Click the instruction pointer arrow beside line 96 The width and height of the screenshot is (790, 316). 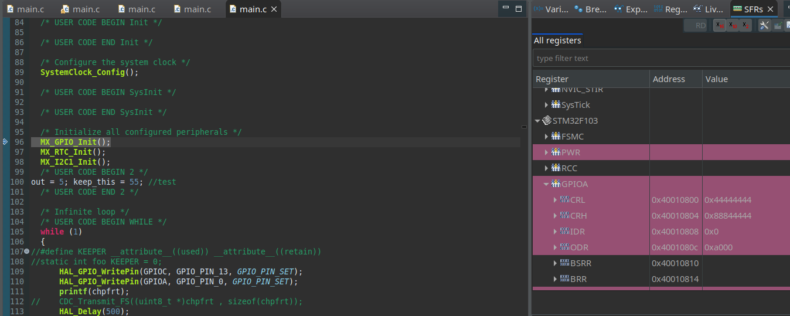[5, 142]
